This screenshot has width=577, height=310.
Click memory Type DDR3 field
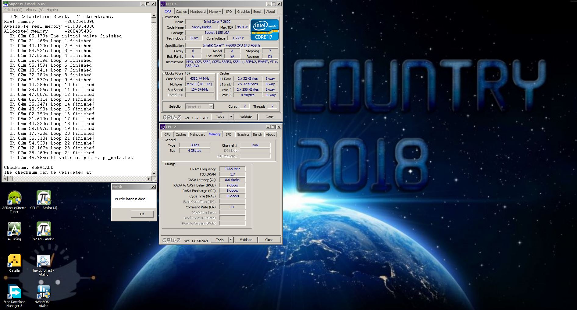(x=194, y=145)
